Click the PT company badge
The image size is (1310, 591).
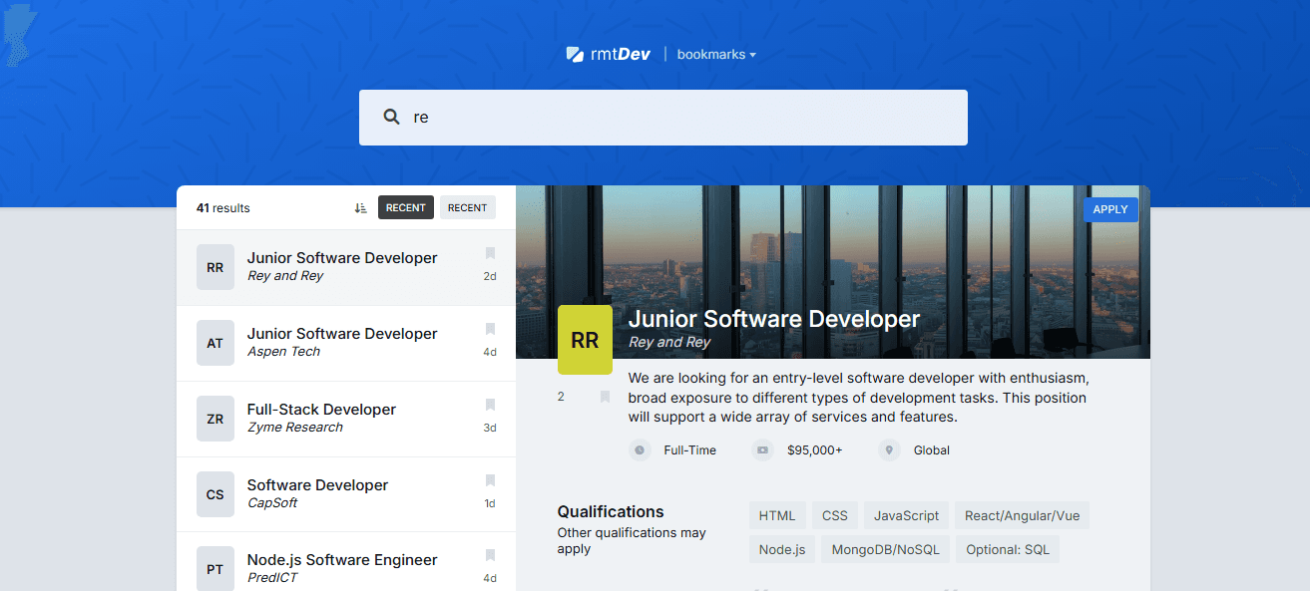click(216, 568)
